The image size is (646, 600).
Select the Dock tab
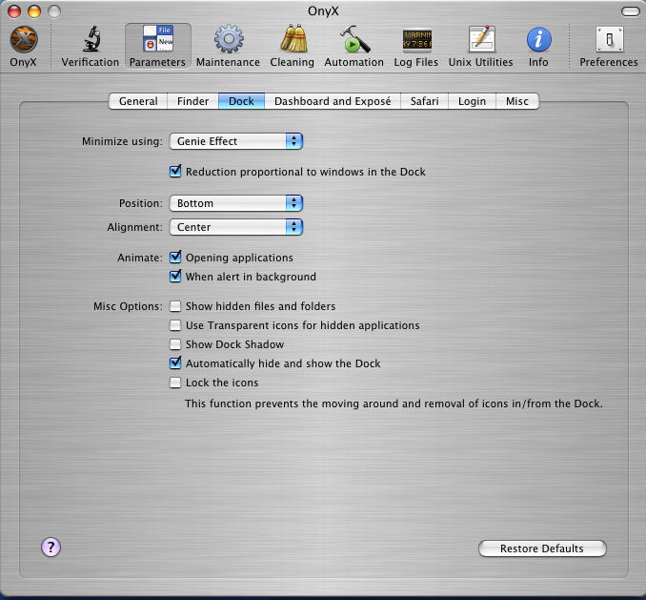pos(241,101)
